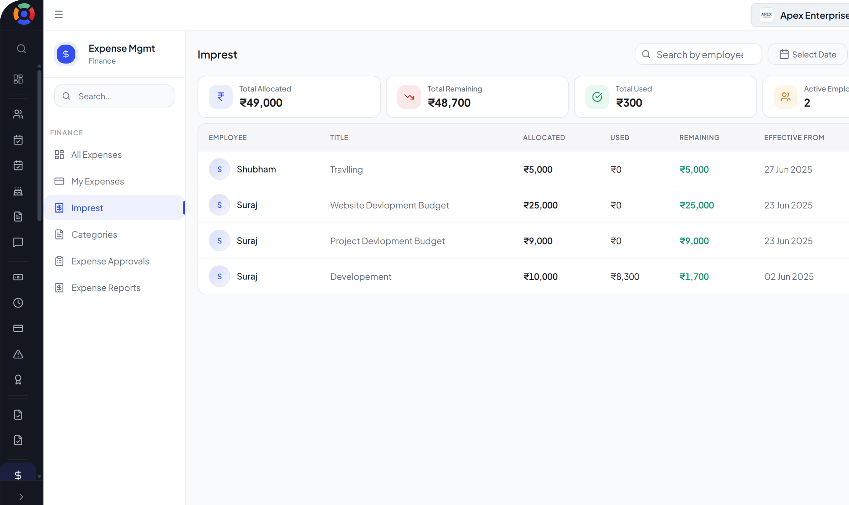Open the Apex Enterprise company switcher
The width and height of the screenshot is (849, 505).
tap(800, 15)
